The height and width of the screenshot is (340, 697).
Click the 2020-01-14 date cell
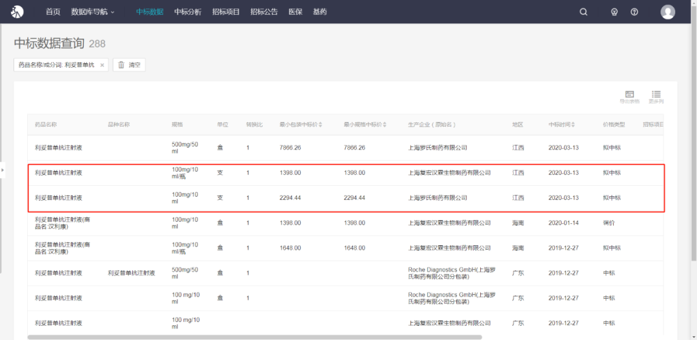563,223
